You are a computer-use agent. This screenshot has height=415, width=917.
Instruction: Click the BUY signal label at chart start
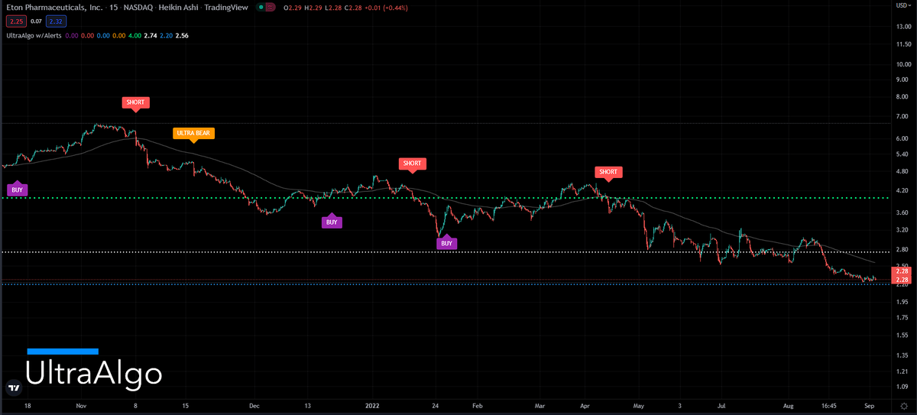[x=17, y=190]
